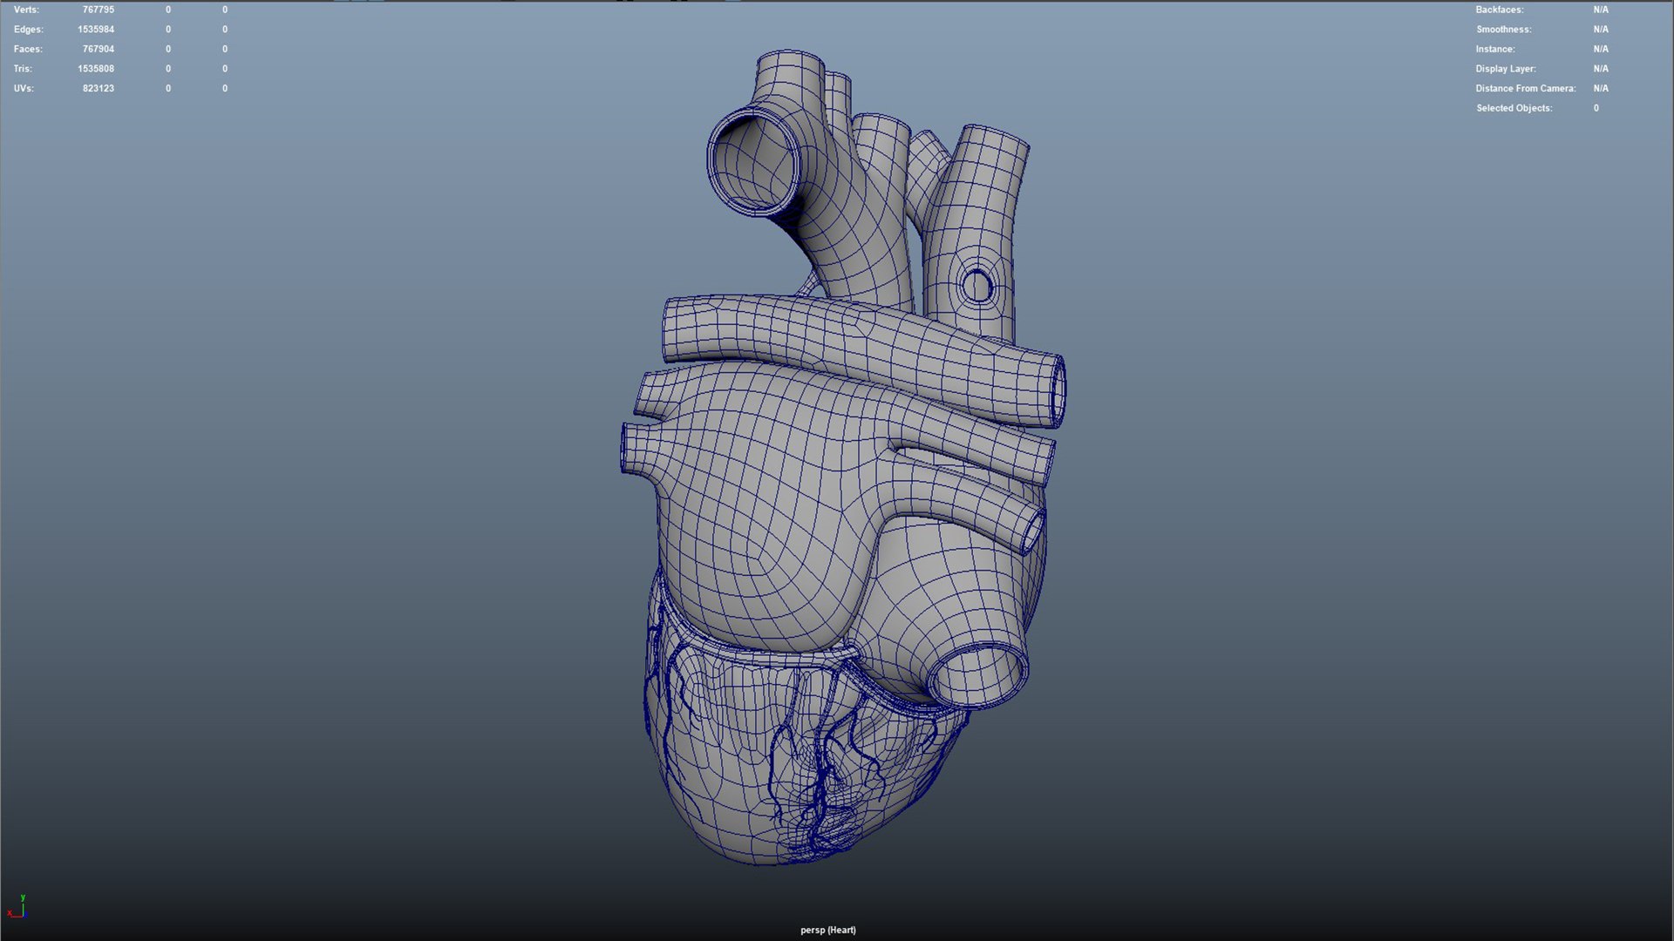Viewport: 1674px width, 941px height.
Task: Click the heart wireframe model
Action: click(x=841, y=457)
